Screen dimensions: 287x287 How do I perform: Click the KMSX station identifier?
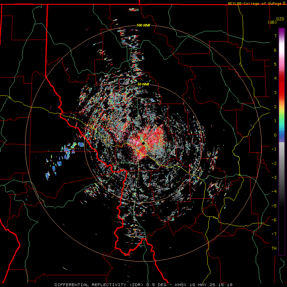181,285
